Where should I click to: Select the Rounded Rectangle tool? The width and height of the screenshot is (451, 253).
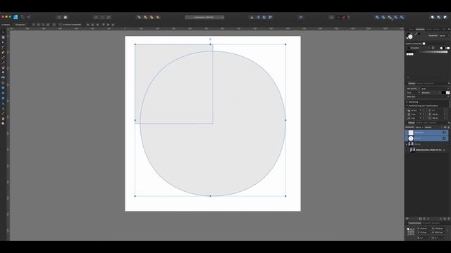(x=3, y=98)
